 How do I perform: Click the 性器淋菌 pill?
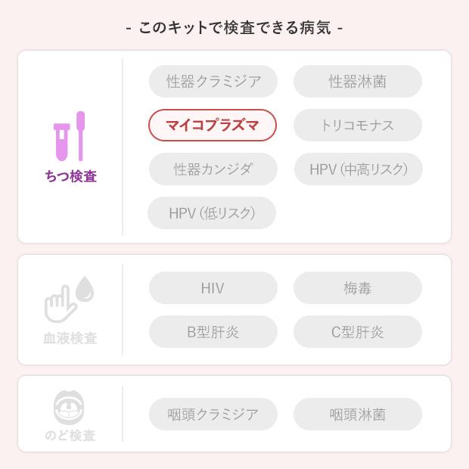pos(358,82)
